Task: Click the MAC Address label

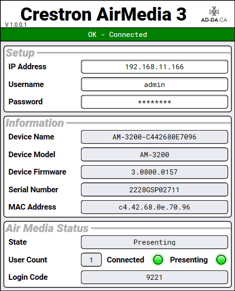Action: pyautogui.click(x=32, y=207)
